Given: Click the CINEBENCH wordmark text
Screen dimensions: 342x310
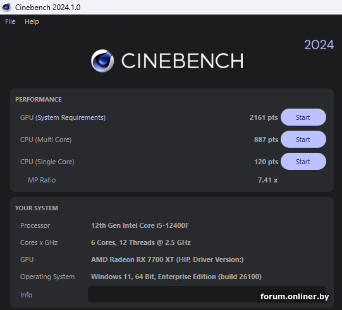Looking at the screenshot, I should pyautogui.click(x=182, y=61).
